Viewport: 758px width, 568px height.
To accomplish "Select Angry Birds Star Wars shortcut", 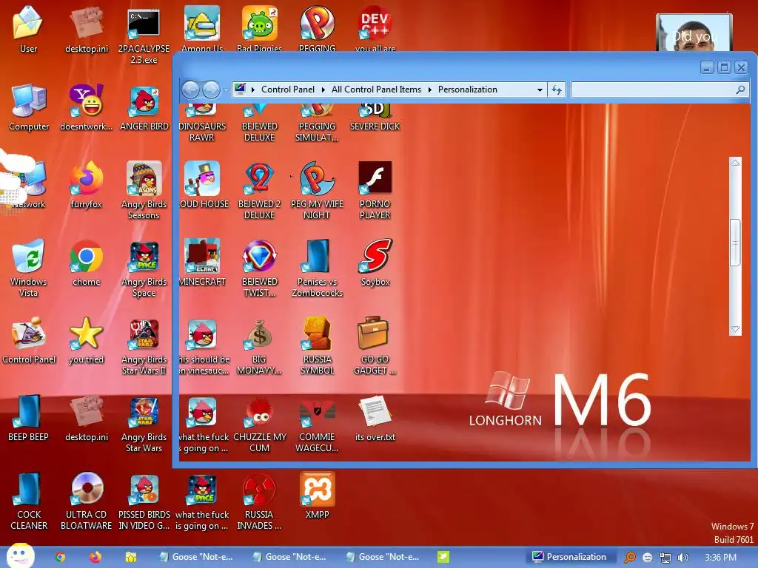I will 144,423.
